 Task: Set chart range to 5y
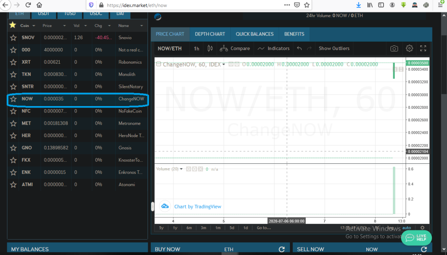click(x=161, y=228)
